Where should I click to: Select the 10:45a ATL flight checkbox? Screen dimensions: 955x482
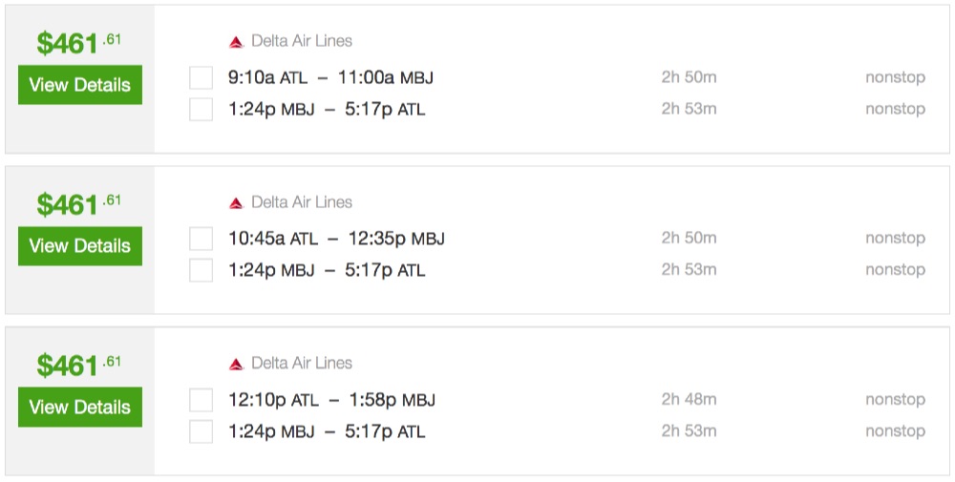[201, 239]
